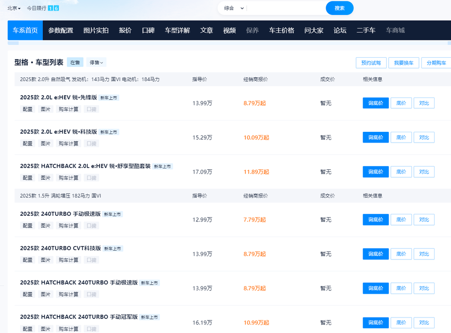Viewport: 451px width, 333px height.
Task: Expand the 综合 search category dropdown
Action: pos(234,8)
